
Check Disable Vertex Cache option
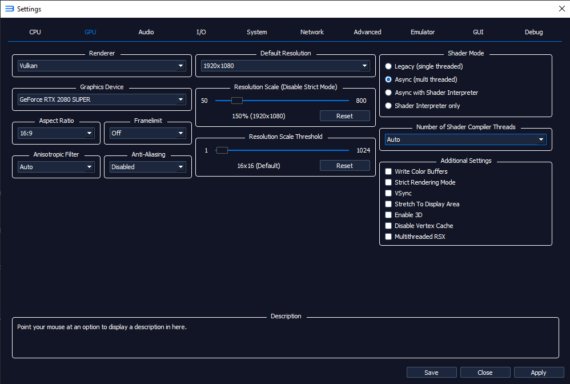tap(419, 226)
